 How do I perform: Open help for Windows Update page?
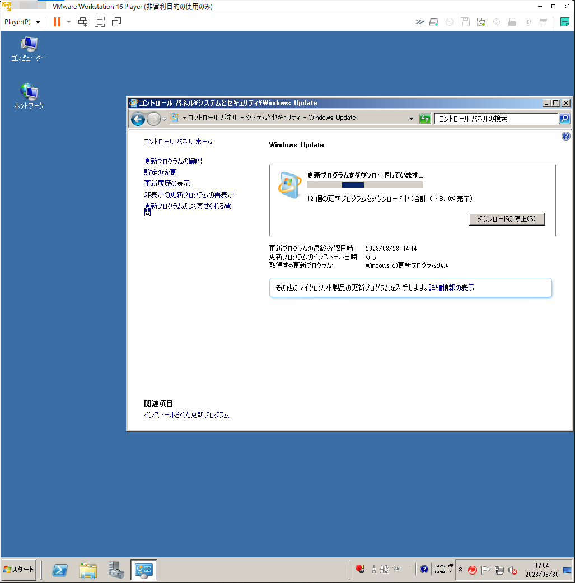[x=565, y=136]
